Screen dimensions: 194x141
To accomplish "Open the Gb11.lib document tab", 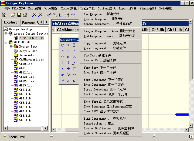I will click(x=174, y=30).
